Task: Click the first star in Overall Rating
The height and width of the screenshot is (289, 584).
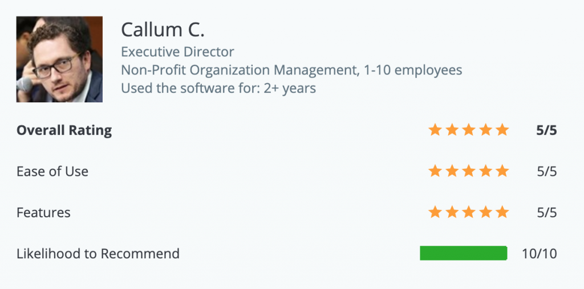Action: coord(434,130)
